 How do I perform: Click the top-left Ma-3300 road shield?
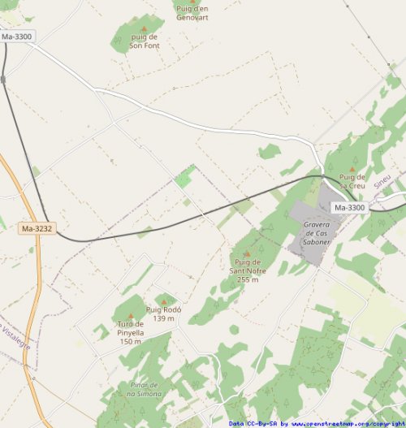coord(17,37)
